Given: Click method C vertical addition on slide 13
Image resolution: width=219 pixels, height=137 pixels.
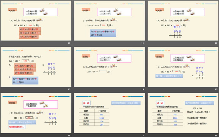Looking at the screenshot, I should pyautogui.click(x=49, y=69).
